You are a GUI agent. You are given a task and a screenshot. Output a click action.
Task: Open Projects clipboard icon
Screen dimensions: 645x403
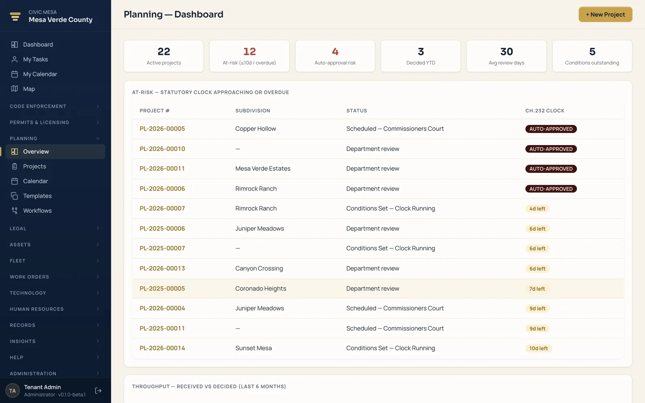point(15,166)
